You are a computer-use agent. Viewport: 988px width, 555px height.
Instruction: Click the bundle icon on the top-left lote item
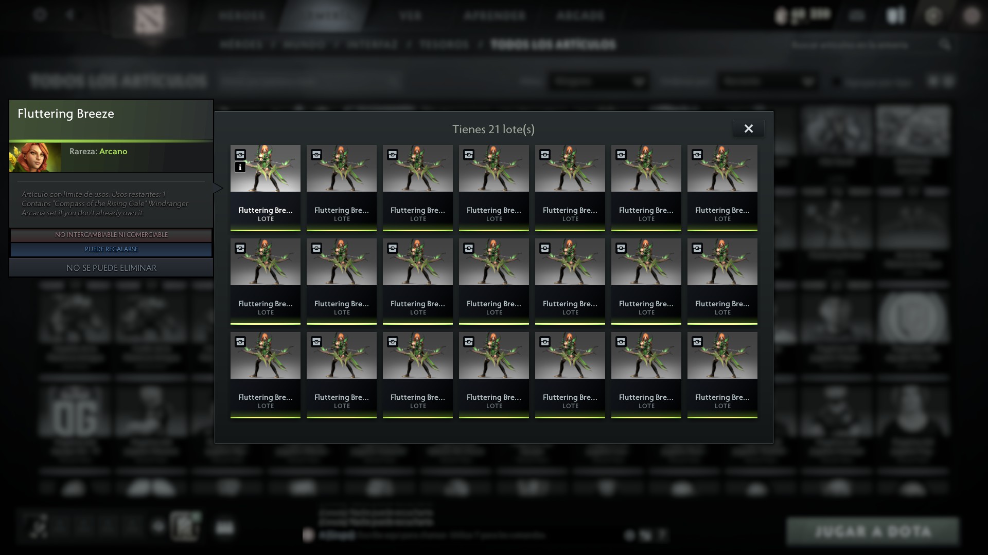tap(240, 155)
